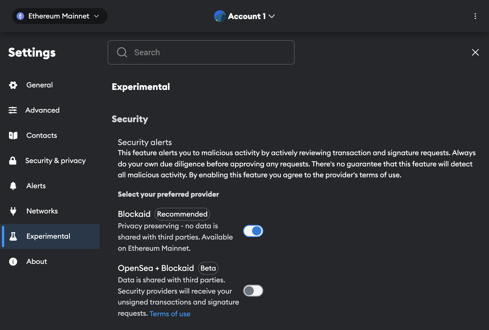Go to Security & privacy settings
The image size is (489, 330).
pyautogui.click(x=55, y=161)
